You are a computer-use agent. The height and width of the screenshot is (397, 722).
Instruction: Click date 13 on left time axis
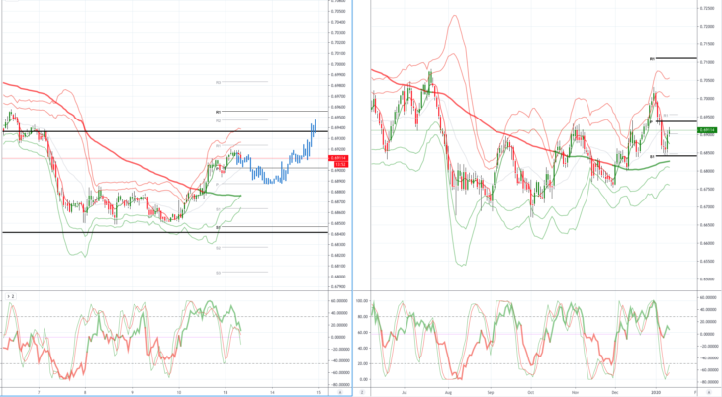(226, 392)
